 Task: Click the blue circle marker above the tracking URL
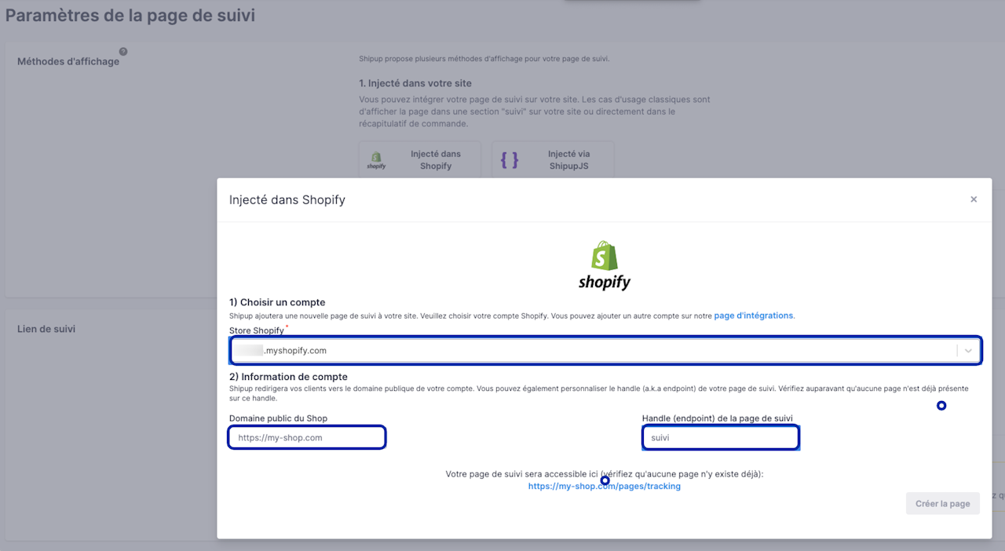(x=605, y=480)
